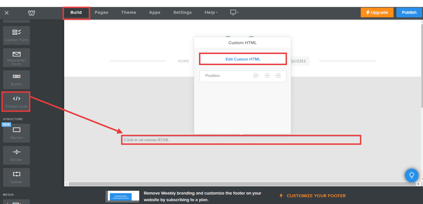Choose the Section structure element
Viewport: 423px width, 204px height.
point(16,133)
